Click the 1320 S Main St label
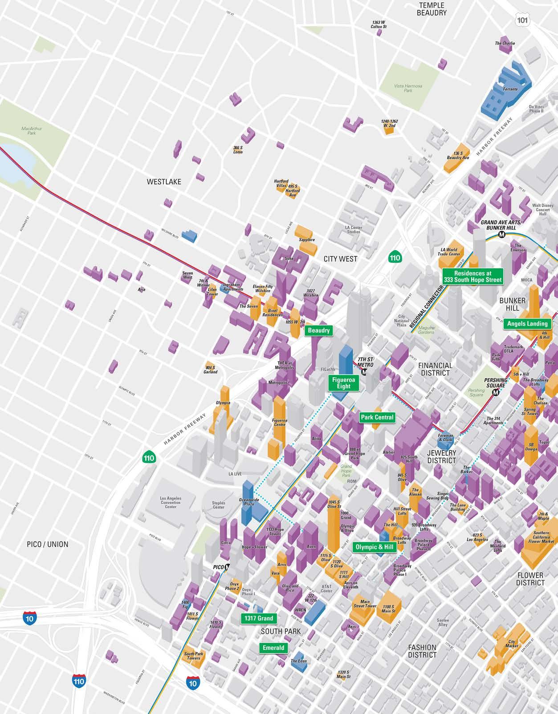The width and height of the screenshot is (558, 714). (x=343, y=674)
